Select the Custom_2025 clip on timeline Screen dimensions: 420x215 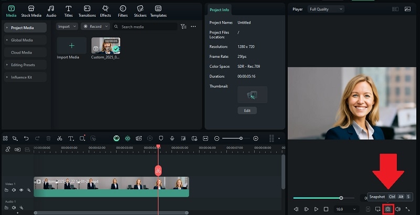point(111,187)
